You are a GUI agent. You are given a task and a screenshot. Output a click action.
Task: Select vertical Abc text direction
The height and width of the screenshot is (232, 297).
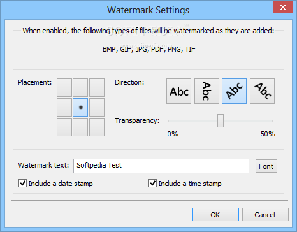click(206, 91)
